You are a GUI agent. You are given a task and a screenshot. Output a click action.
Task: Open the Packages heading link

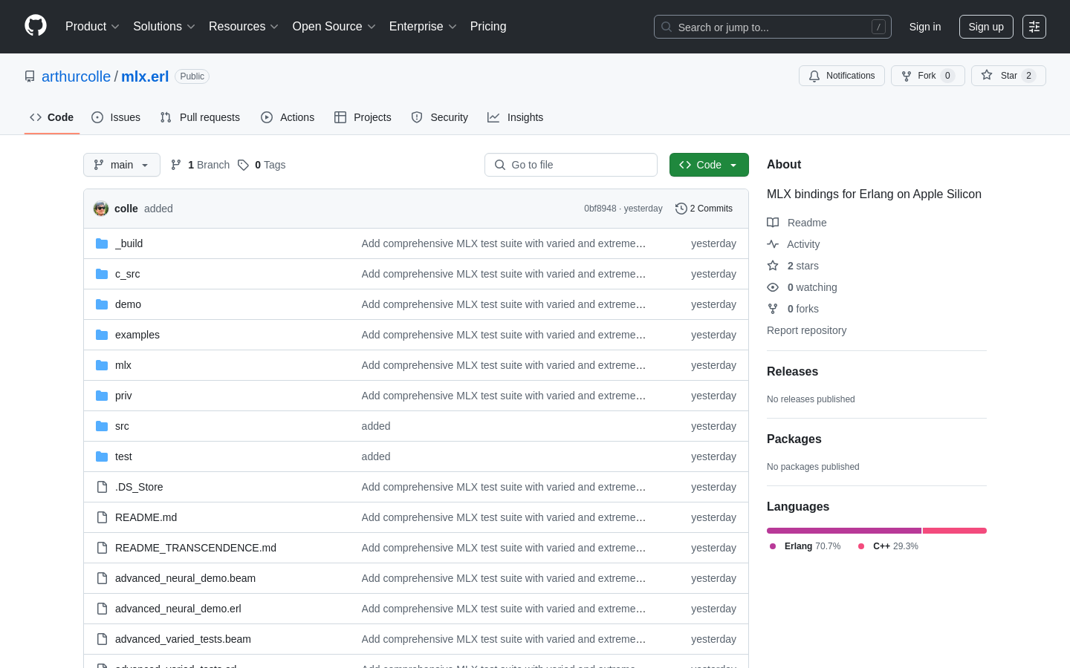pyautogui.click(x=794, y=439)
